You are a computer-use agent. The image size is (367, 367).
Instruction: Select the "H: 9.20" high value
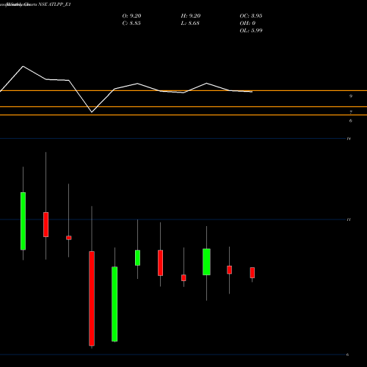tap(191, 16)
